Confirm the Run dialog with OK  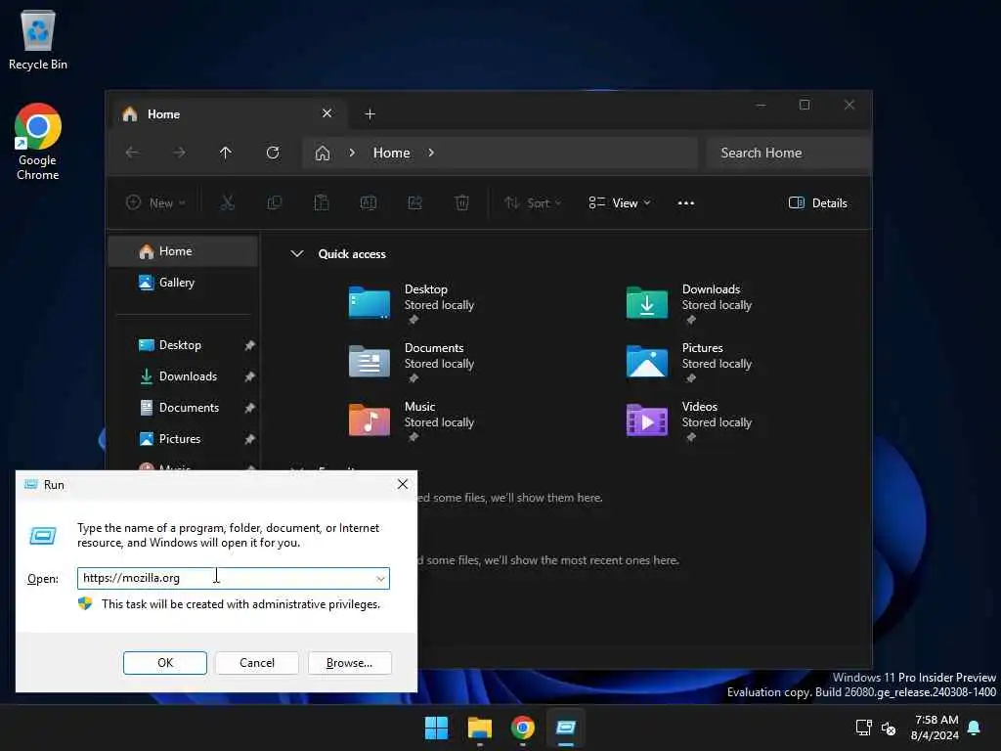[x=164, y=663]
